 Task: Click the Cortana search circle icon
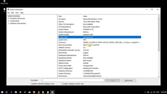(x=7, y=92)
